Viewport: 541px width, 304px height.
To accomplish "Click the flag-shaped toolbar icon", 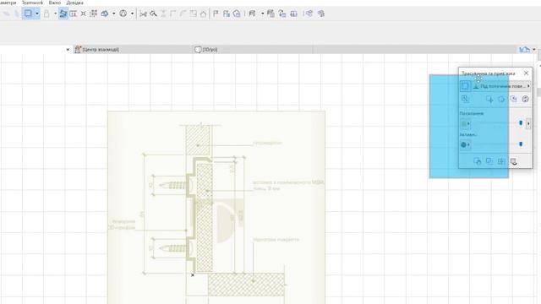I will (x=216, y=14).
